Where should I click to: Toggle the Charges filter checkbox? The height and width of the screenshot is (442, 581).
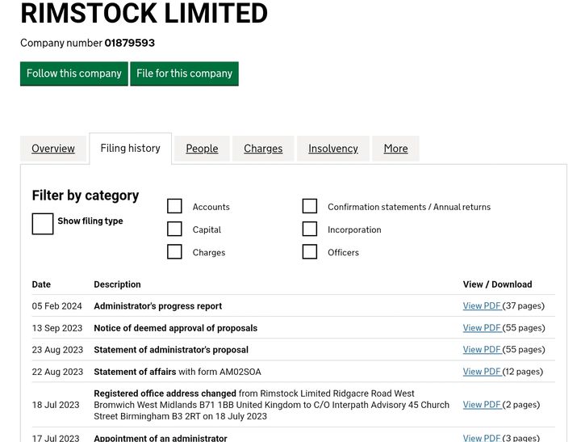coord(174,251)
